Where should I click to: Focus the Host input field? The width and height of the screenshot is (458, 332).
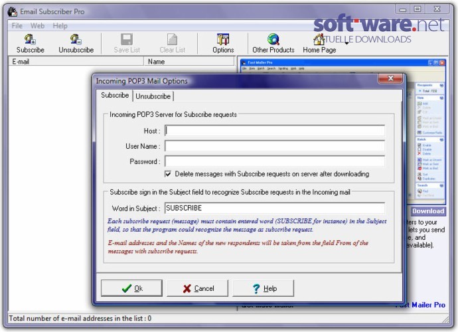[275, 131]
